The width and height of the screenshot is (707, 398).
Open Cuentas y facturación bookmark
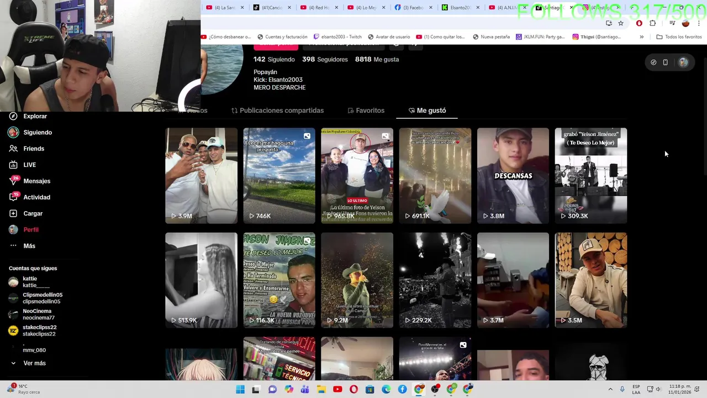coord(282,37)
